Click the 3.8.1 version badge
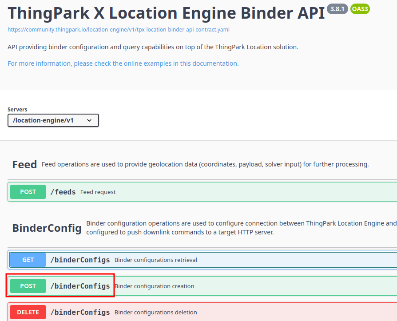This screenshot has height=321, width=397. click(x=337, y=9)
